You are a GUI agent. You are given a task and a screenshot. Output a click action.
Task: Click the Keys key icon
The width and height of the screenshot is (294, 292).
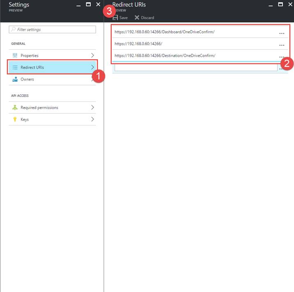coord(15,120)
